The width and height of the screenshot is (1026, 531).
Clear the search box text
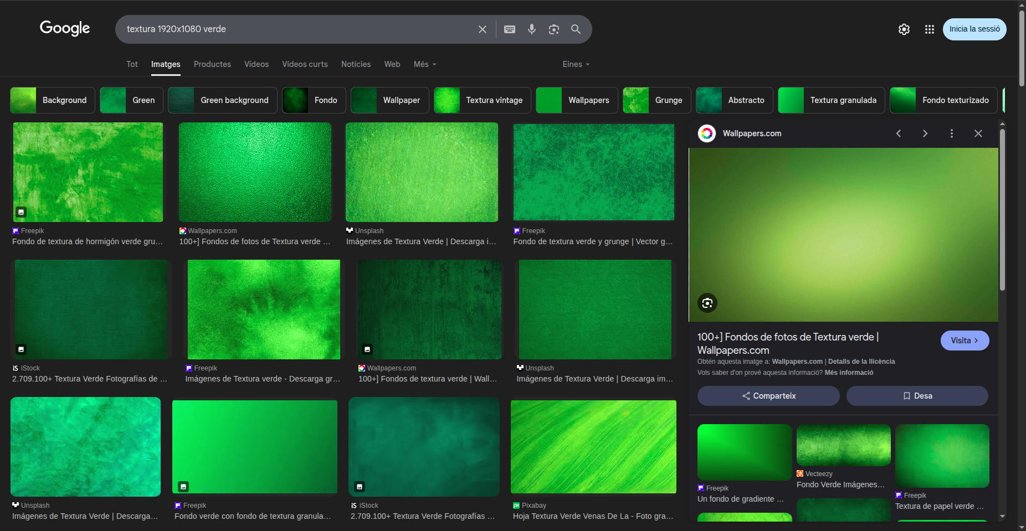(x=482, y=29)
